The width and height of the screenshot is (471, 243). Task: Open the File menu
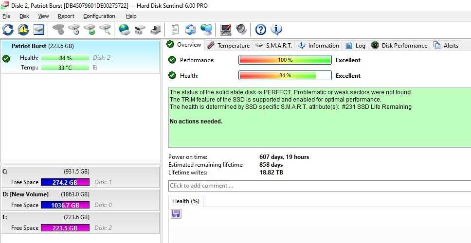(6, 16)
